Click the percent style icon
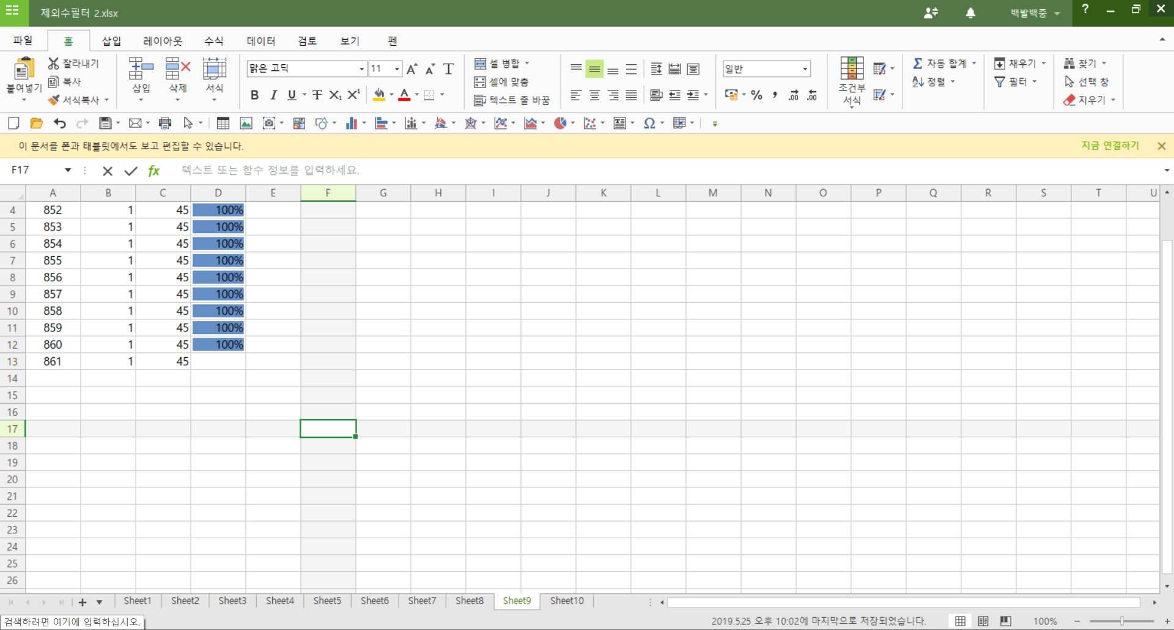 [757, 95]
